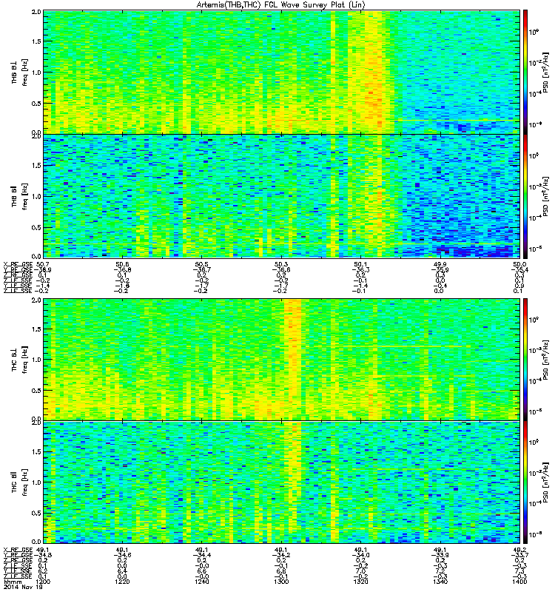Select the color bar next to the THC B-parallel panel
This screenshot has width=555, height=592.
pos(525,482)
